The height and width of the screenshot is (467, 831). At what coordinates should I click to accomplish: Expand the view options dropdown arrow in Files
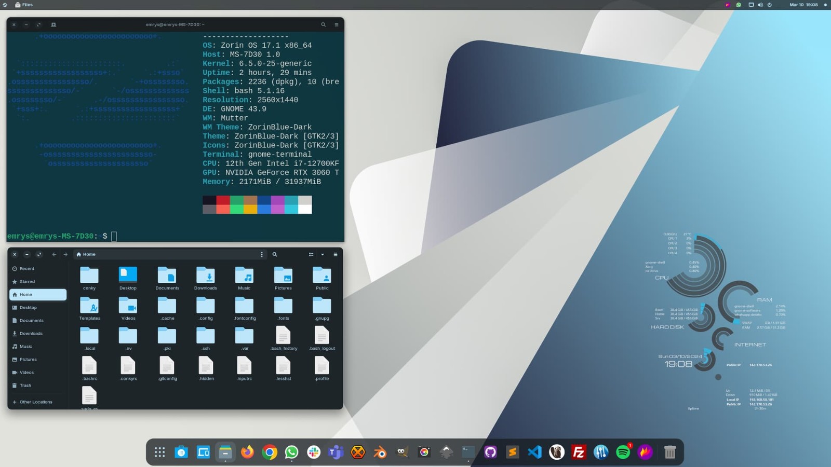point(323,254)
